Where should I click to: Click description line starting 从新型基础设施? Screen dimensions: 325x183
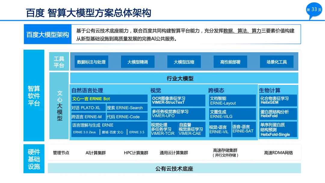coord(127,39)
